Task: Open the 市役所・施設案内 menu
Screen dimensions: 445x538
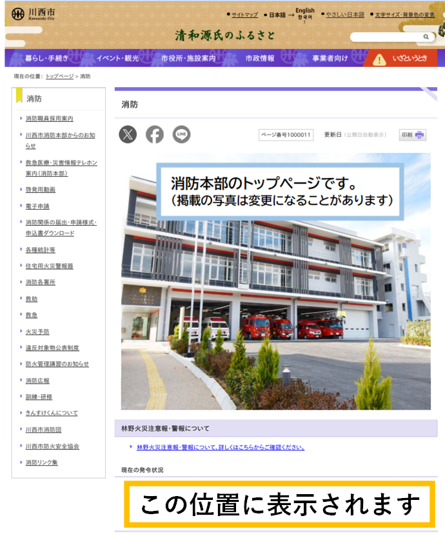Action: 189,58
